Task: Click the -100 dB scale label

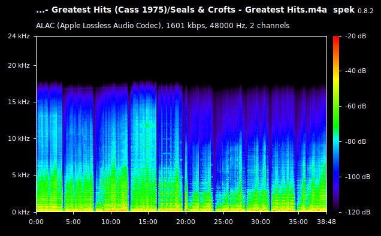Action: pos(358,177)
